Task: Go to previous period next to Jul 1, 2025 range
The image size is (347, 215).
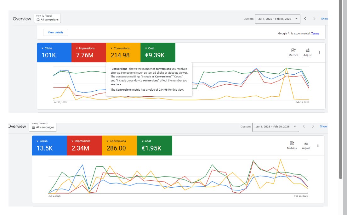Action: [305, 19]
